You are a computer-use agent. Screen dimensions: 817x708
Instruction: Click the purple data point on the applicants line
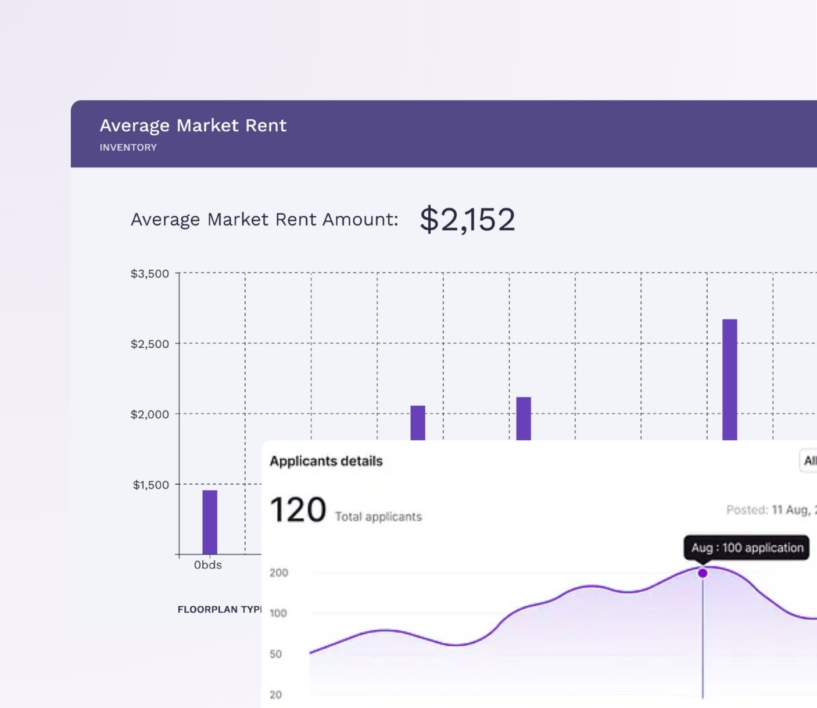703,573
